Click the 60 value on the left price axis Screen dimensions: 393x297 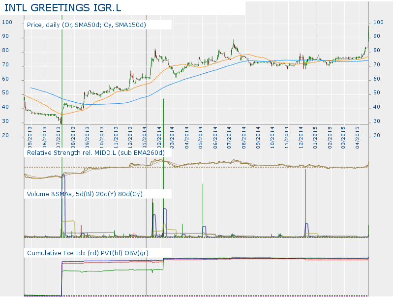coord(5,79)
